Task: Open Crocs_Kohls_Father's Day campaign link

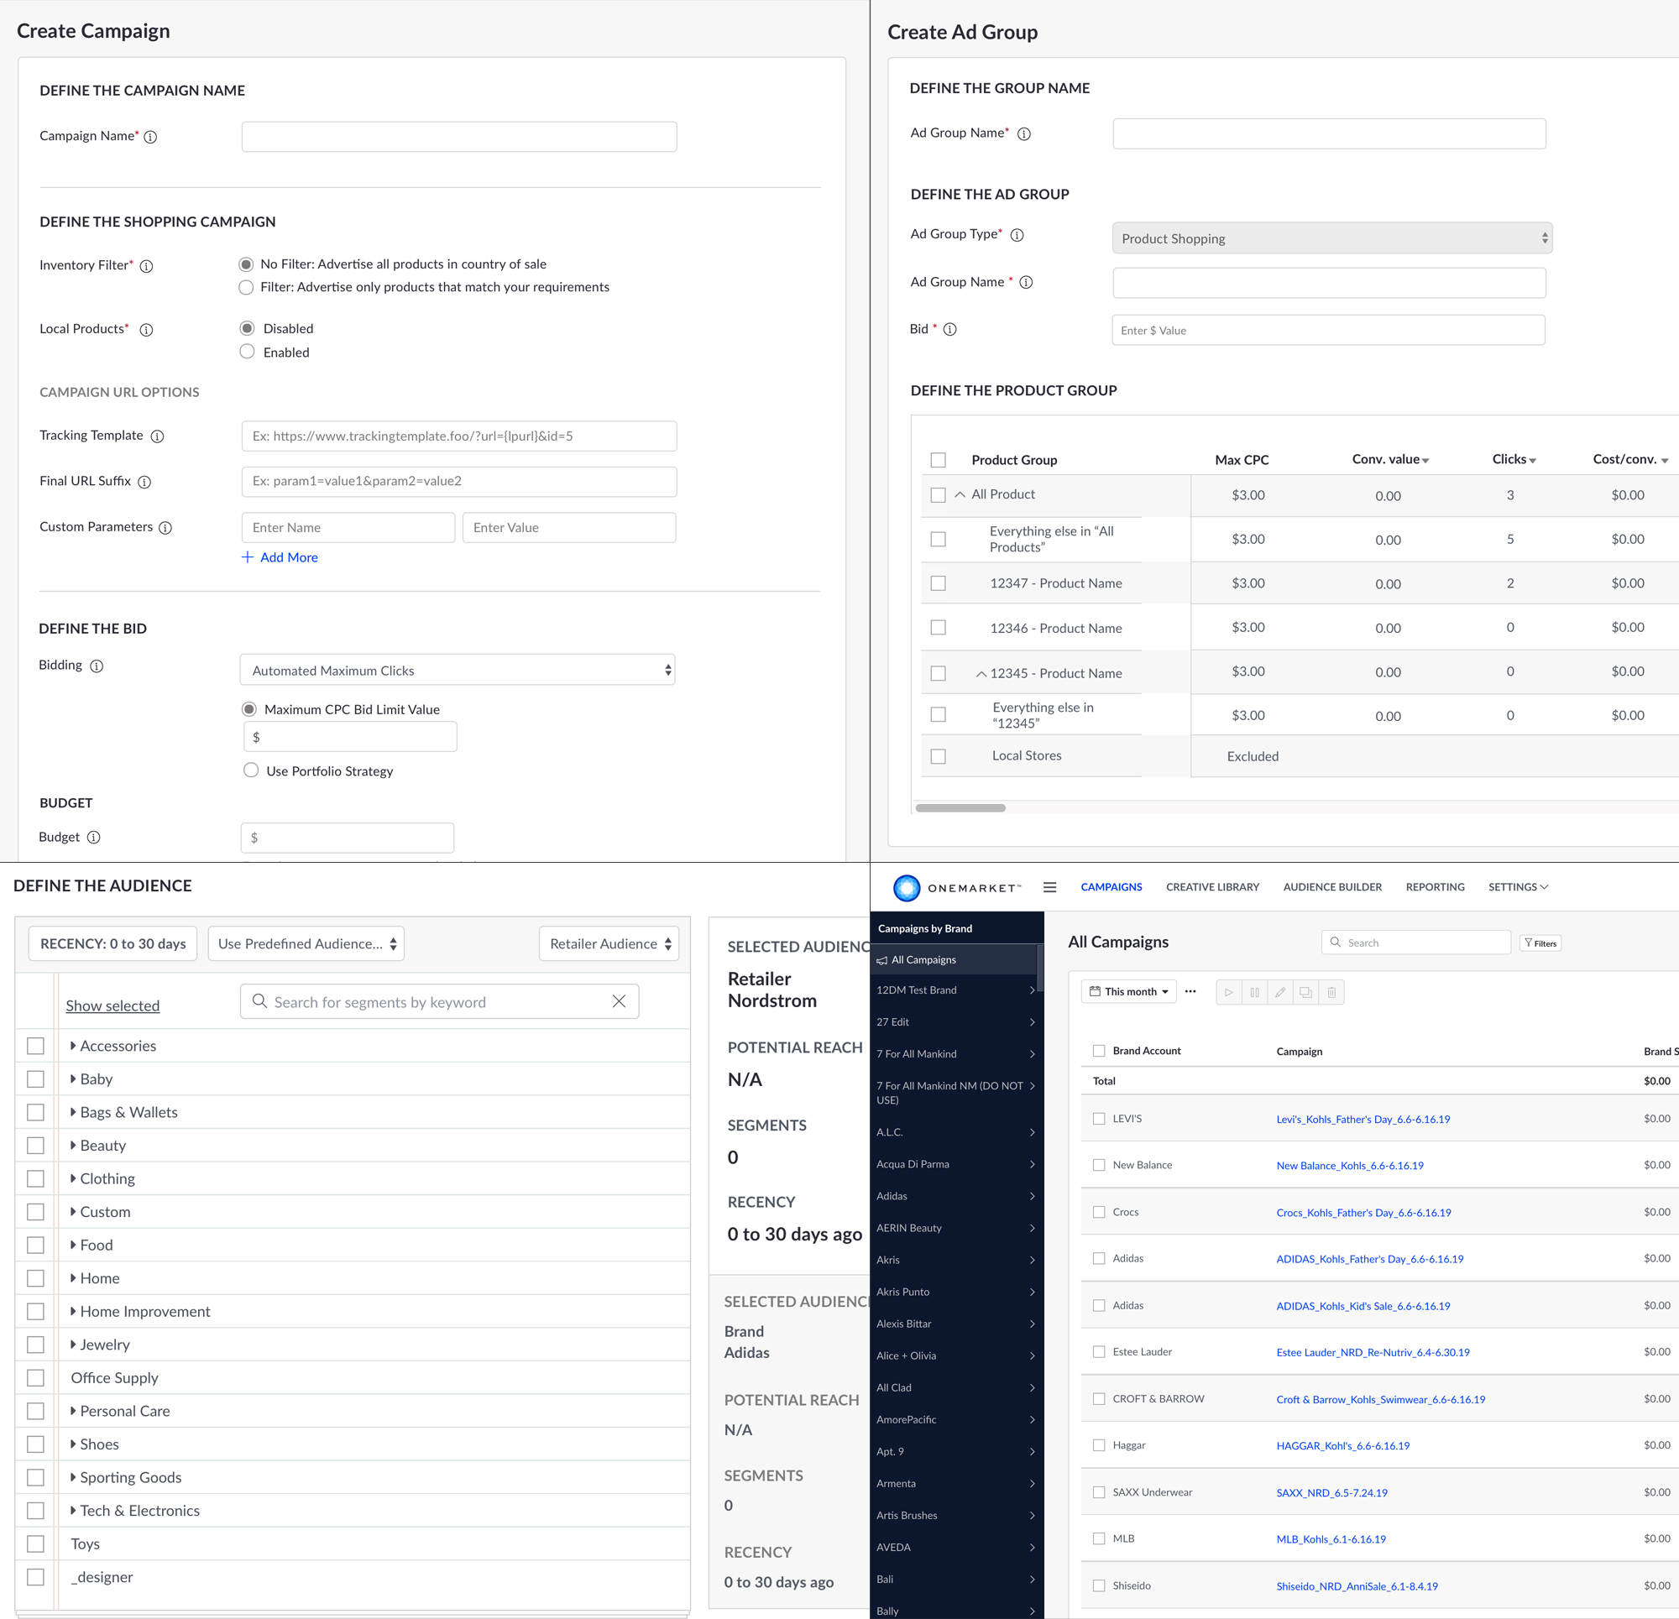Action: [x=1363, y=1213]
